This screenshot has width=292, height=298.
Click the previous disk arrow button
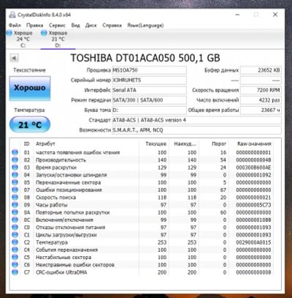14,58
